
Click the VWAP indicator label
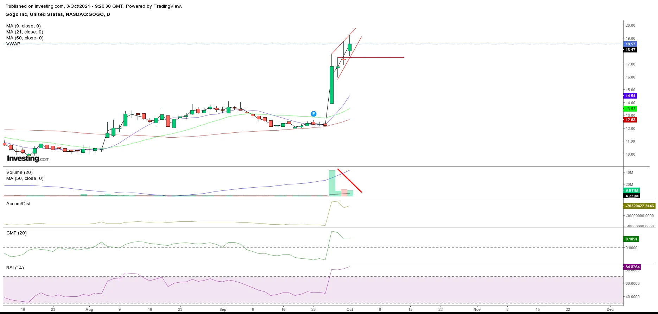[13, 44]
